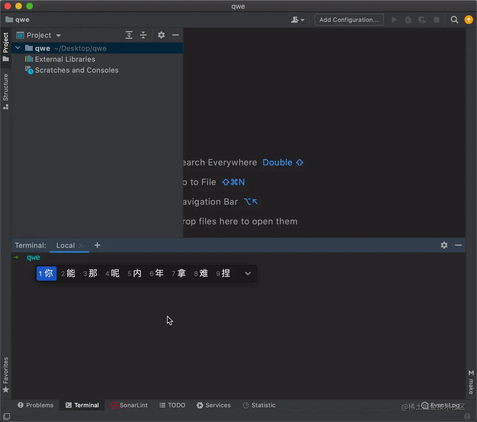Click the Double shift shortcut hint
477x422 pixels.
point(283,162)
